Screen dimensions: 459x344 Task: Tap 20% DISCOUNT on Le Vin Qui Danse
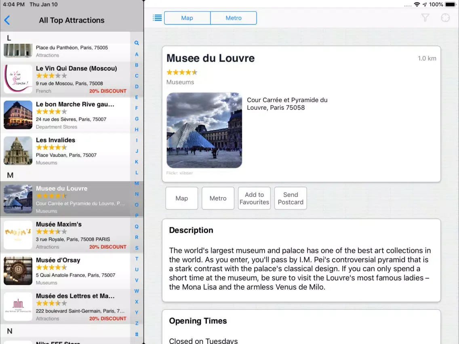[x=108, y=91]
